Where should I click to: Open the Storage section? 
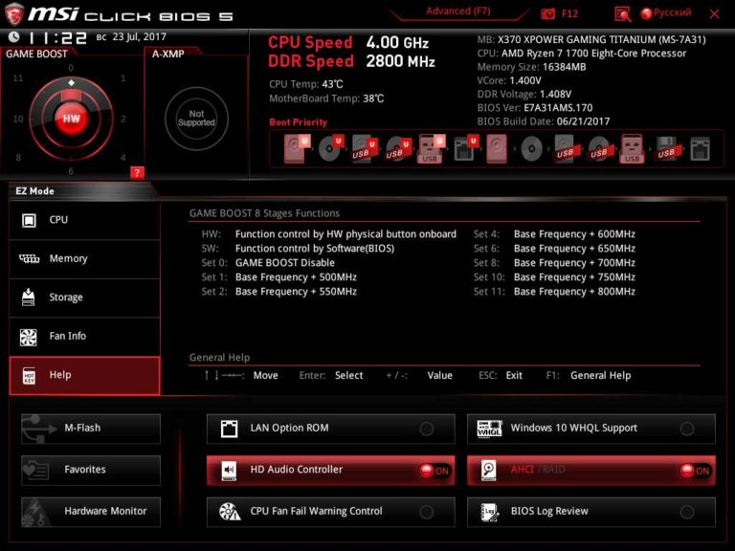coord(84,298)
